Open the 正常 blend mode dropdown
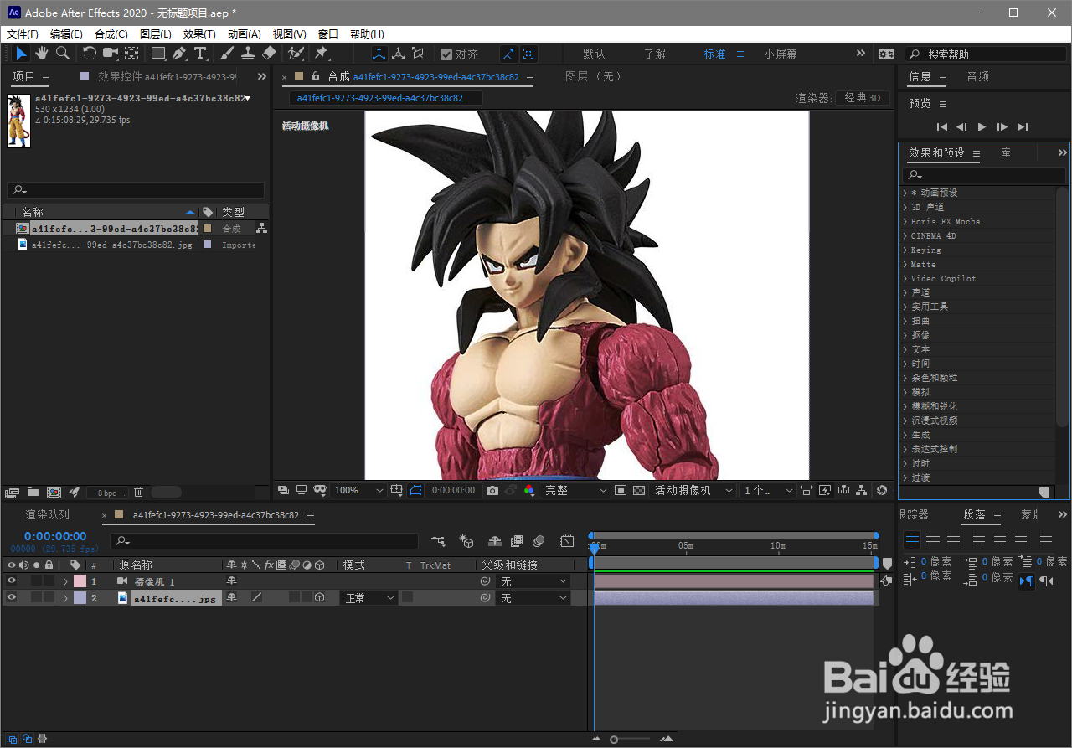This screenshot has width=1072, height=748. 368,598
